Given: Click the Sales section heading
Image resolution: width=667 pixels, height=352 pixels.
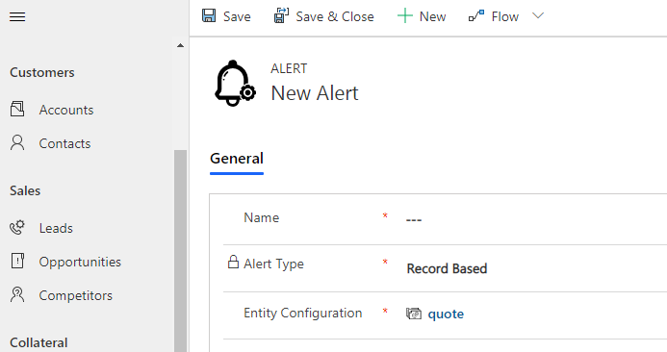Looking at the screenshot, I should point(25,190).
